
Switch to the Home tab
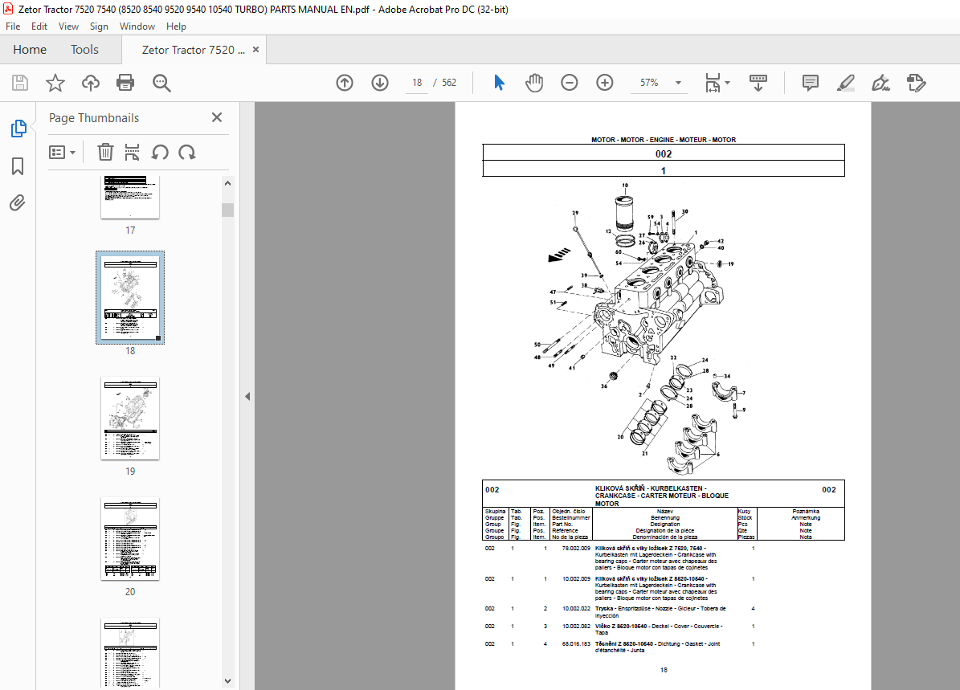click(x=30, y=50)
